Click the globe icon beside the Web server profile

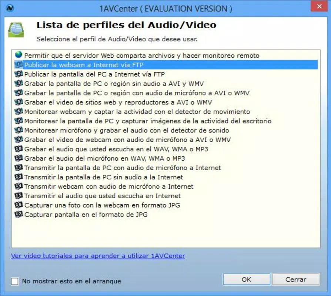pyautogui.click(x=19, y=55)
